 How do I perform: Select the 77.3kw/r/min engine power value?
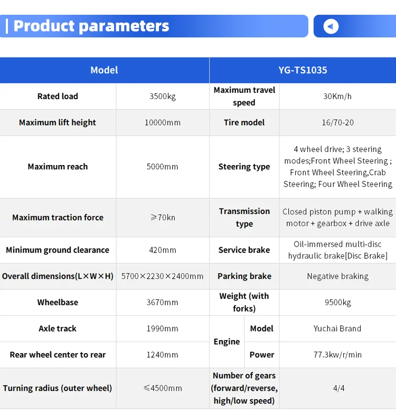[x=338, y=355]
